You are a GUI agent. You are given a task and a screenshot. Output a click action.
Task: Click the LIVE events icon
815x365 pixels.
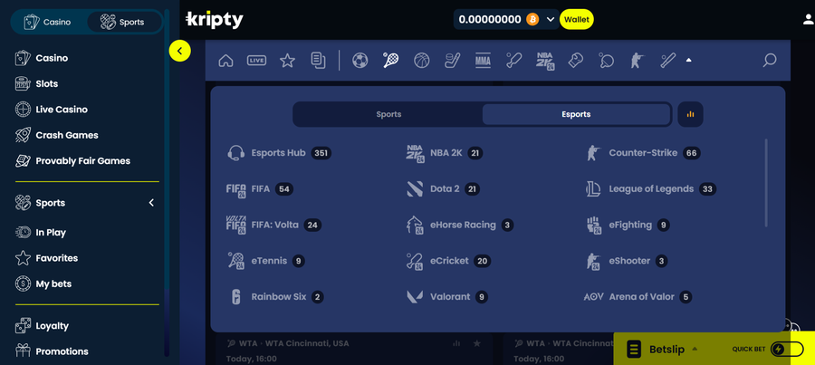pyautogui.click(x=256, y=61)
